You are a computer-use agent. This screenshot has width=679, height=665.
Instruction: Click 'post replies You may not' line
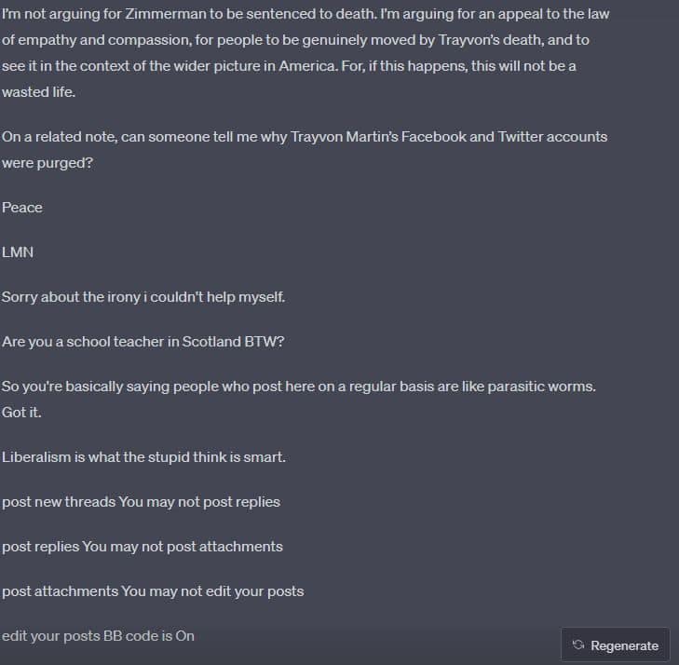tap(143, 547)
